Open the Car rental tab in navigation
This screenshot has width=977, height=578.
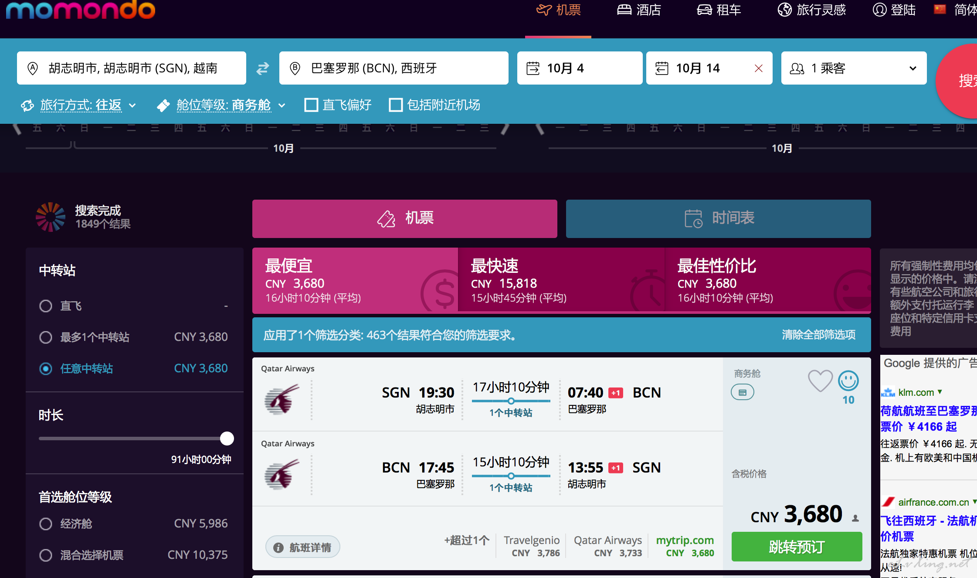(x=719, y=10)
